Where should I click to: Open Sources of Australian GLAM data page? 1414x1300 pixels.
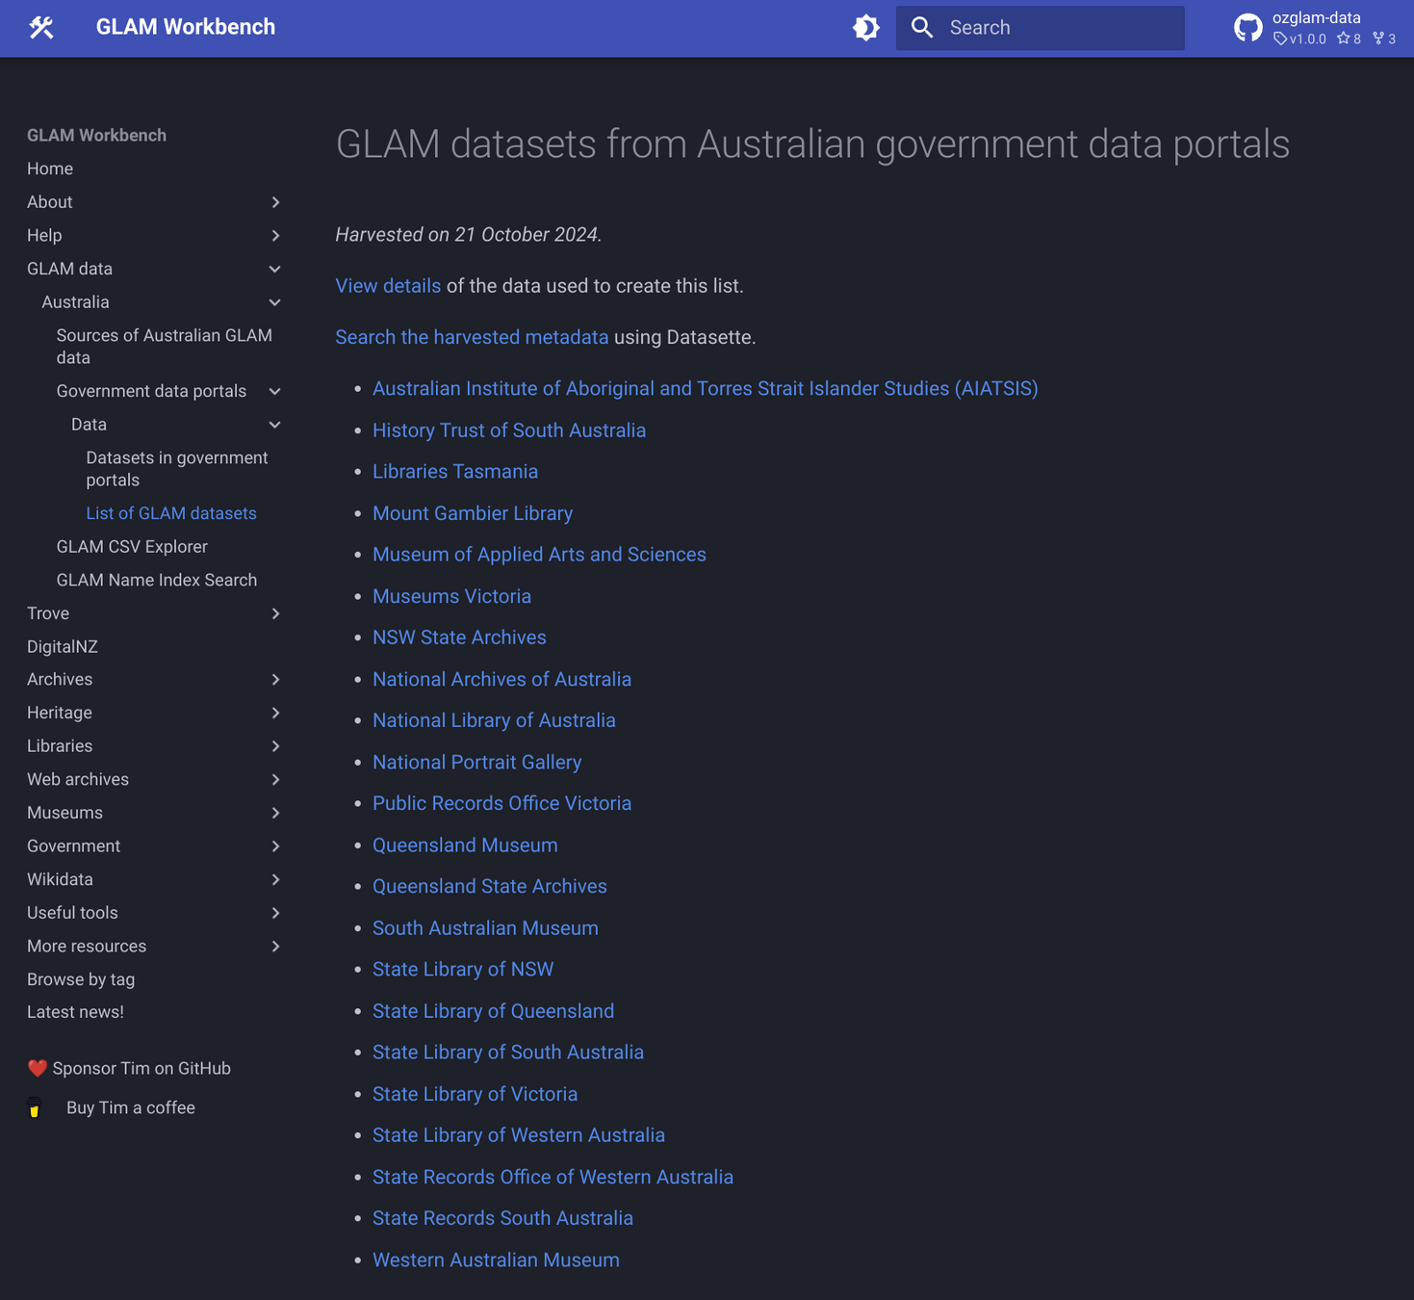point(165,347)
